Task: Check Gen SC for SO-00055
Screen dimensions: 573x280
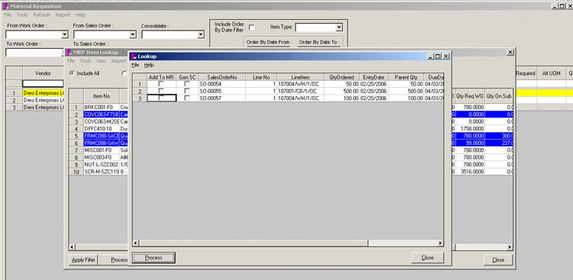Action: pos(187,91)
